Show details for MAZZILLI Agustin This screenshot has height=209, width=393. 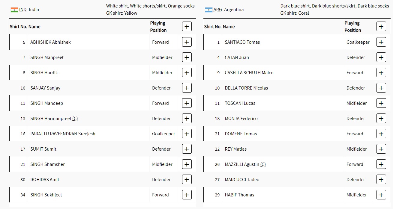(x=381, y=164)
